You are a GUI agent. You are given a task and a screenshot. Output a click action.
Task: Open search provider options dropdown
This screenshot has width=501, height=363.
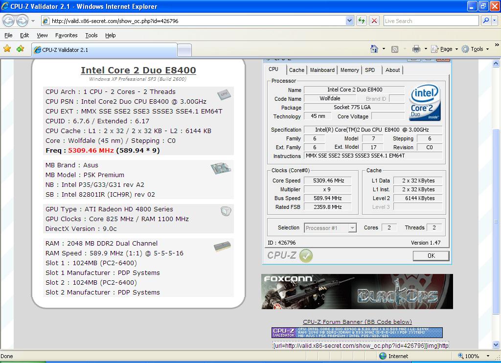[494, 21]
